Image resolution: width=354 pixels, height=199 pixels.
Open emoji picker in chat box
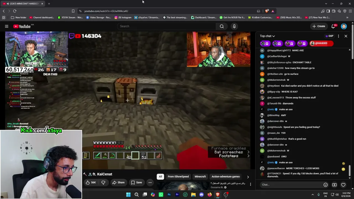pyautogui.click(x=326, y=185)
